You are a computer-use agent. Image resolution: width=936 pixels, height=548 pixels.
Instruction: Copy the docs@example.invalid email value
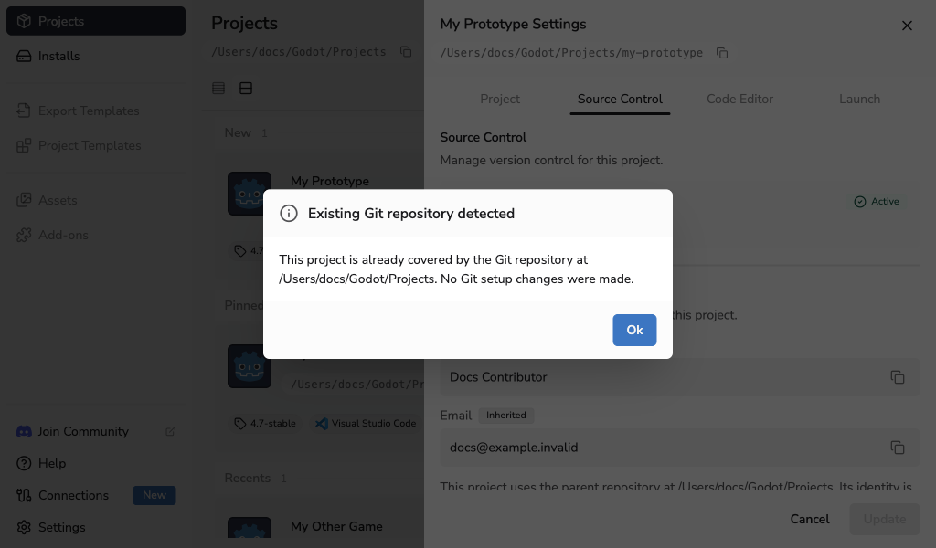[898, 448]
